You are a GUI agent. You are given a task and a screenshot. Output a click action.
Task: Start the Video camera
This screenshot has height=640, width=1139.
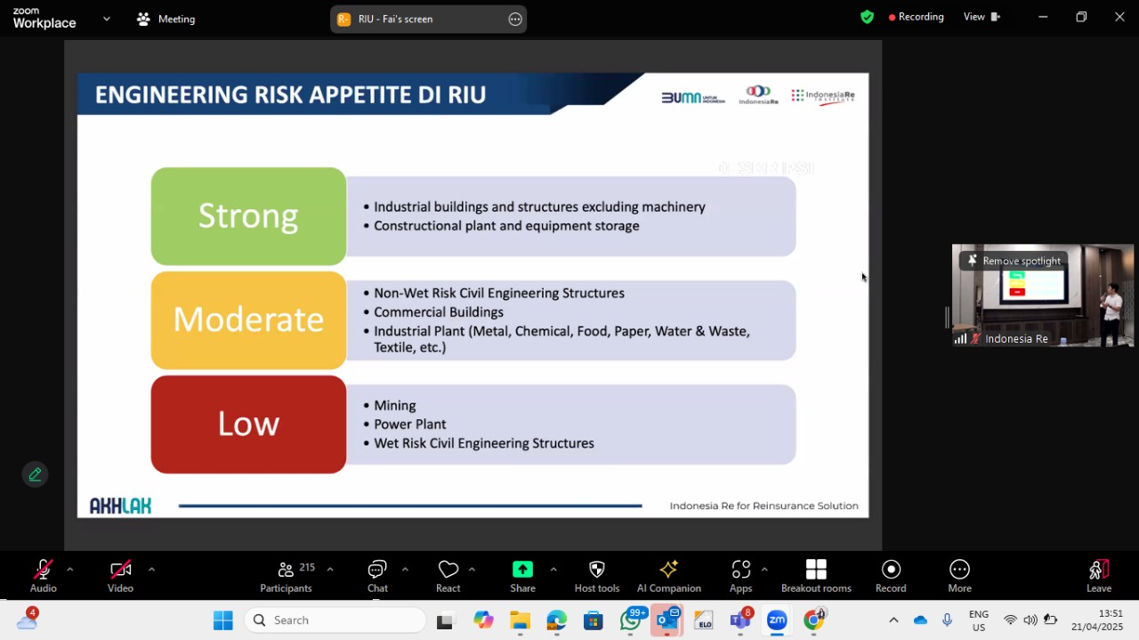[x=121, y=576]
